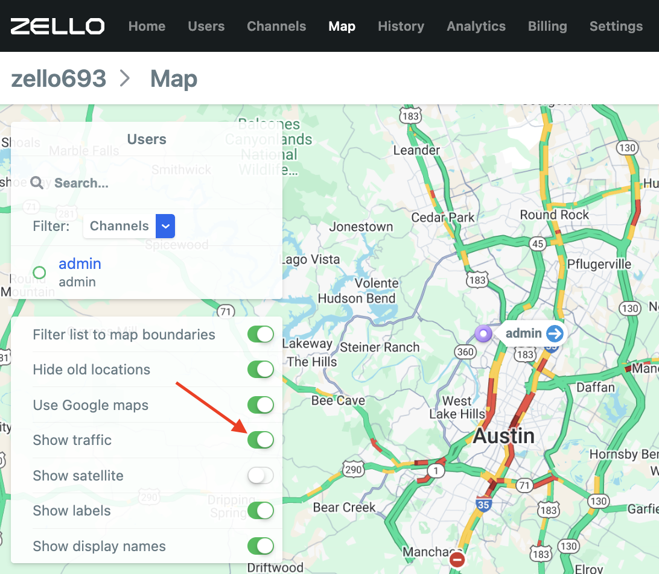Click the purple admin location marker
The height and width of the screenshot is (574, 659).
pos(483,334)
